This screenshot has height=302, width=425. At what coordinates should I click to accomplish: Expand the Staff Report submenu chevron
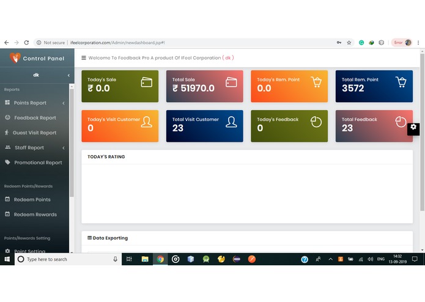(x=64, y=147)
